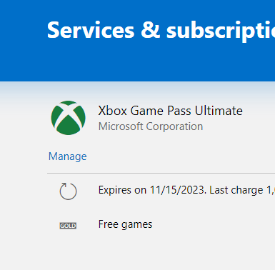This screenshot has height=270, width=275.
Task: Click the GOLD badge icon
Action: (68, 226)
